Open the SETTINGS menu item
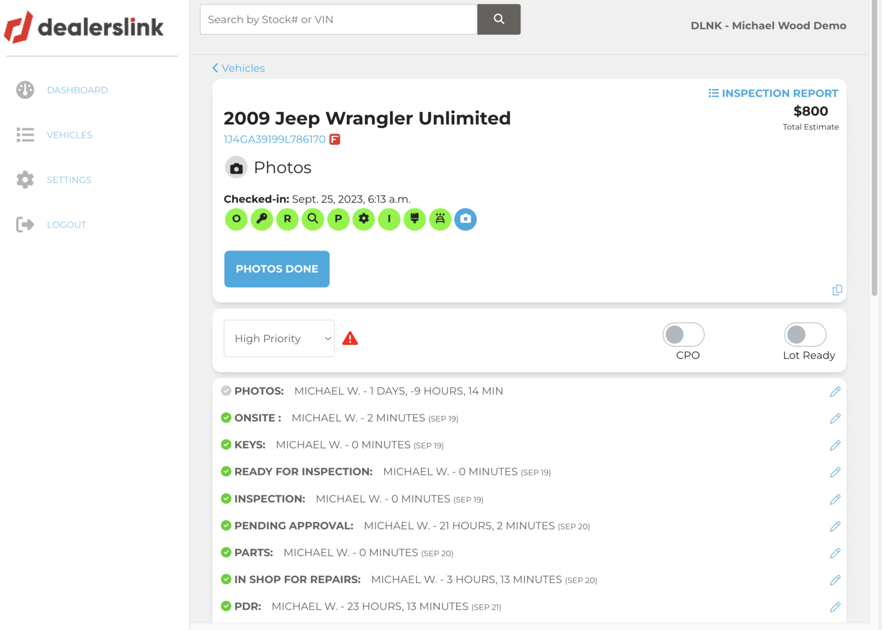The height and width of the screenshot is (630, 882). [x=69, y=180]
